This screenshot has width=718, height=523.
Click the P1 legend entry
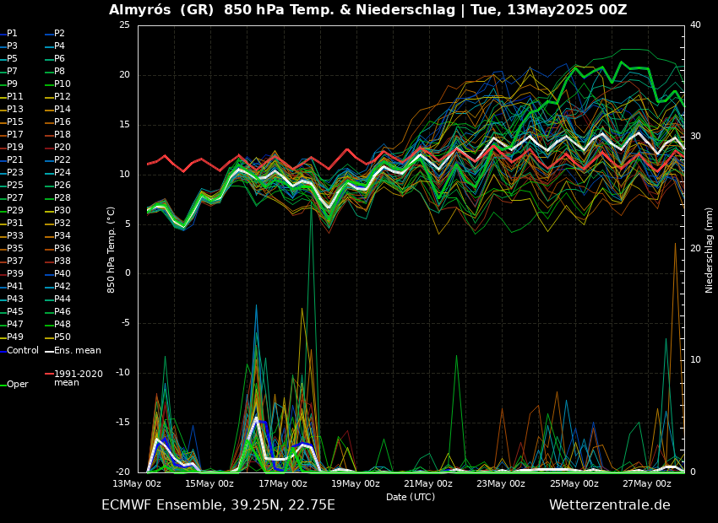pyautogui.click(x=12, y=34)
